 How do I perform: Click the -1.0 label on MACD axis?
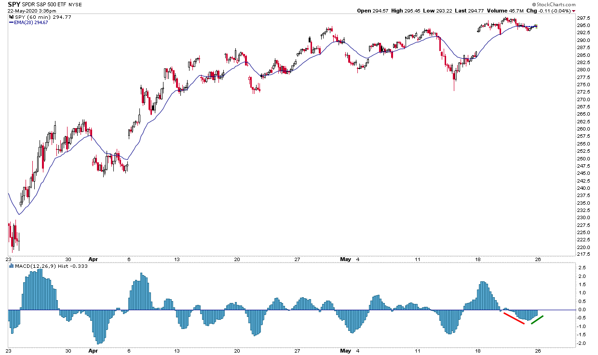pyautogui.click(x=583, y=327)
